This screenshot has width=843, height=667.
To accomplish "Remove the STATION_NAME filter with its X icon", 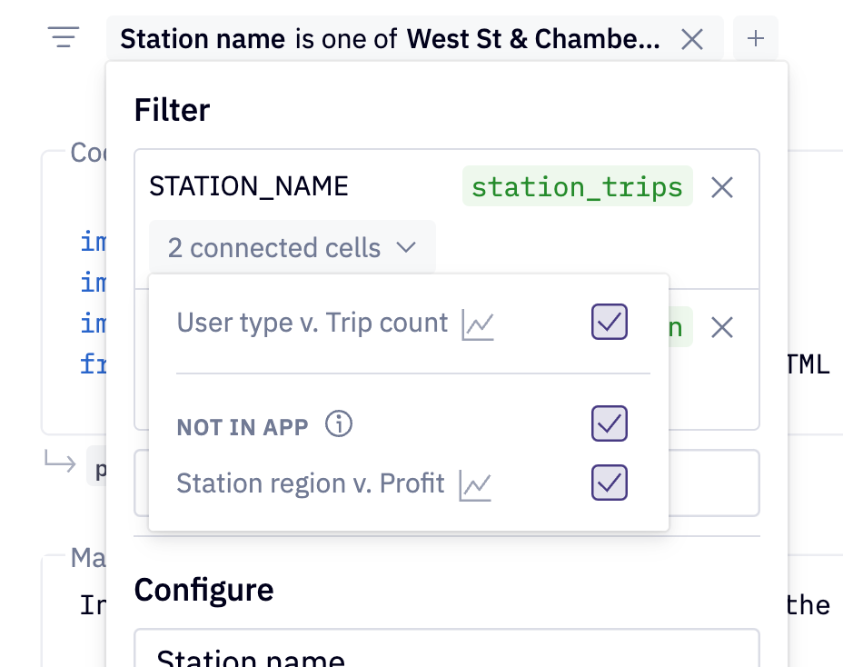I will (721, 187).
